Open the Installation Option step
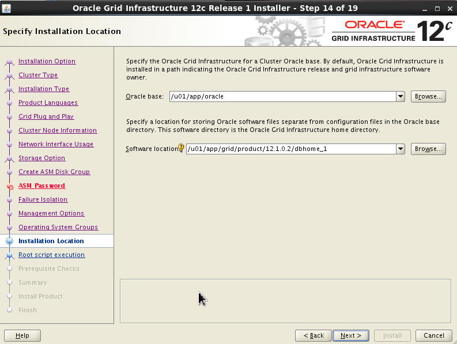457x344 pixels. 47,61
